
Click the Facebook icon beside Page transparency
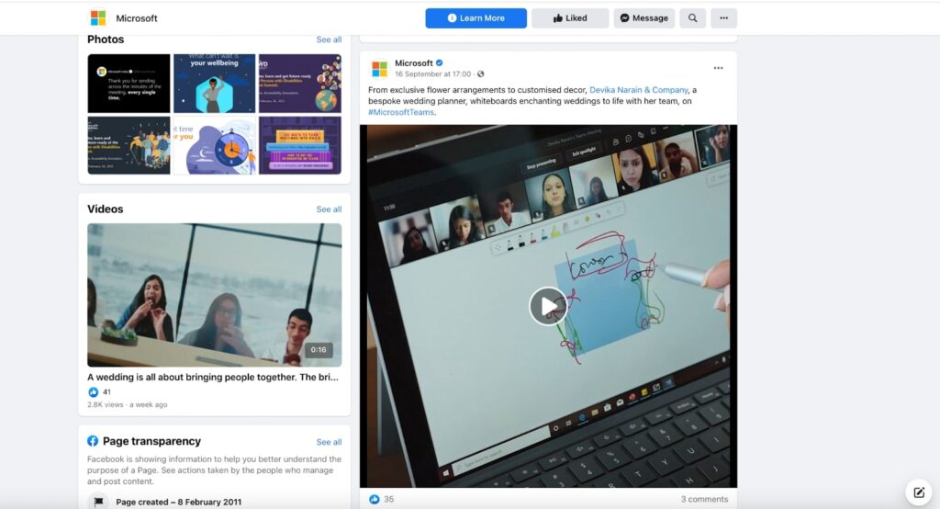(x=93, y=441)
